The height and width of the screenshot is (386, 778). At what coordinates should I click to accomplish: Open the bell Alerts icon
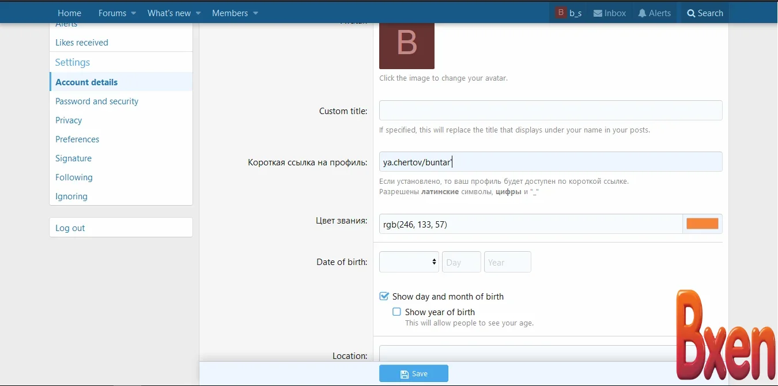tap(642, 13)
